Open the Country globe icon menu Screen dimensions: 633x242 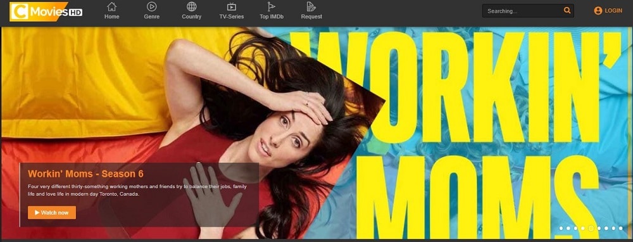pyautogui.click(x=192, y=6)
